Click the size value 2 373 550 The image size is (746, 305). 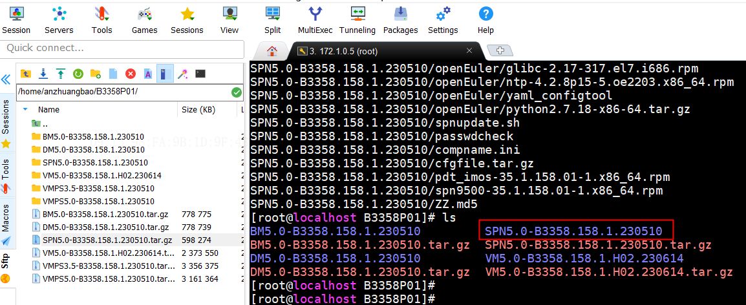coord(200,253)
